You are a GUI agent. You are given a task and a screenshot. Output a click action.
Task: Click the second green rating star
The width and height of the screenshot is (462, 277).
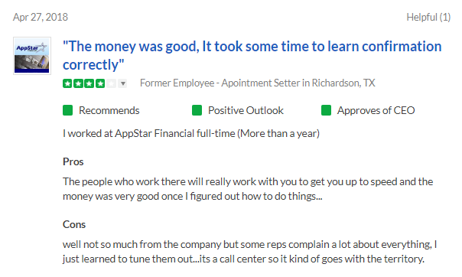point(78,83)
